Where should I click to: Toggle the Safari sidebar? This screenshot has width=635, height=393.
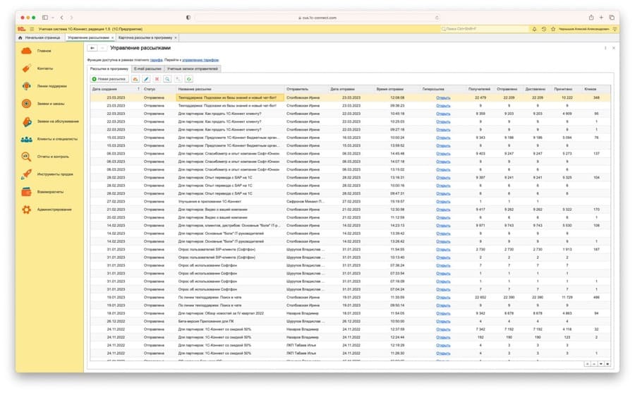45,18
